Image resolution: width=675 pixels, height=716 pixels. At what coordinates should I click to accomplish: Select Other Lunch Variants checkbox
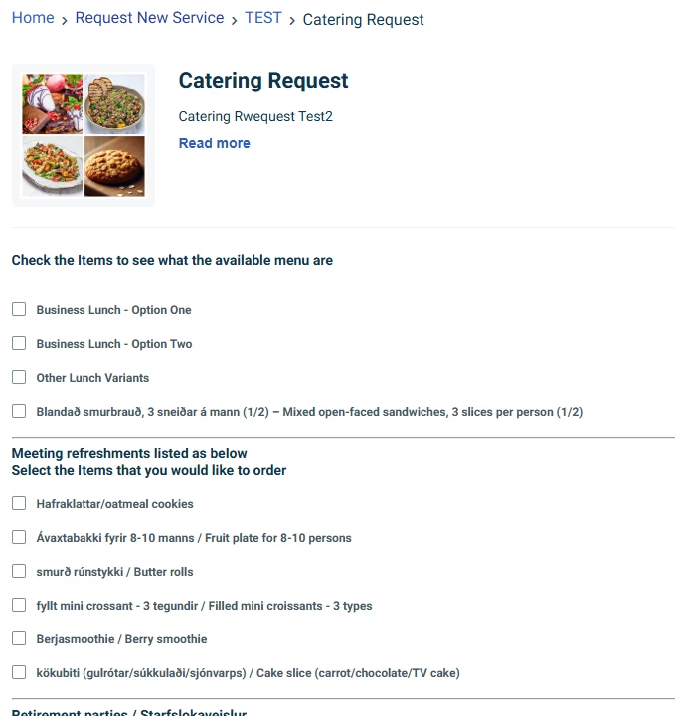(x=19, y=377)
